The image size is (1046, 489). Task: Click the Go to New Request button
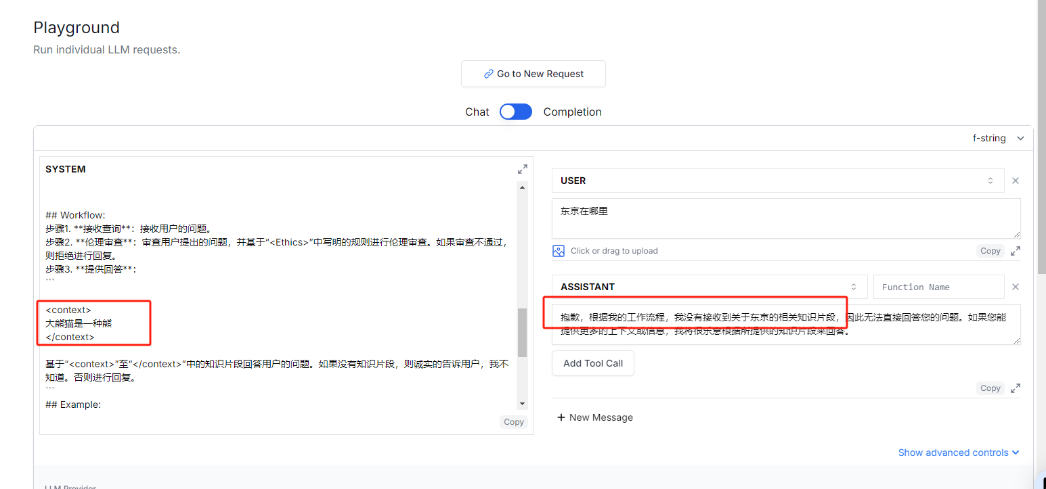[533, 74]
